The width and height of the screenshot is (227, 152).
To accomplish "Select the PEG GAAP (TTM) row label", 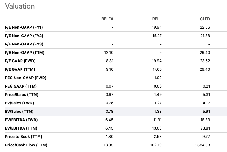I will tap(21, 86).
